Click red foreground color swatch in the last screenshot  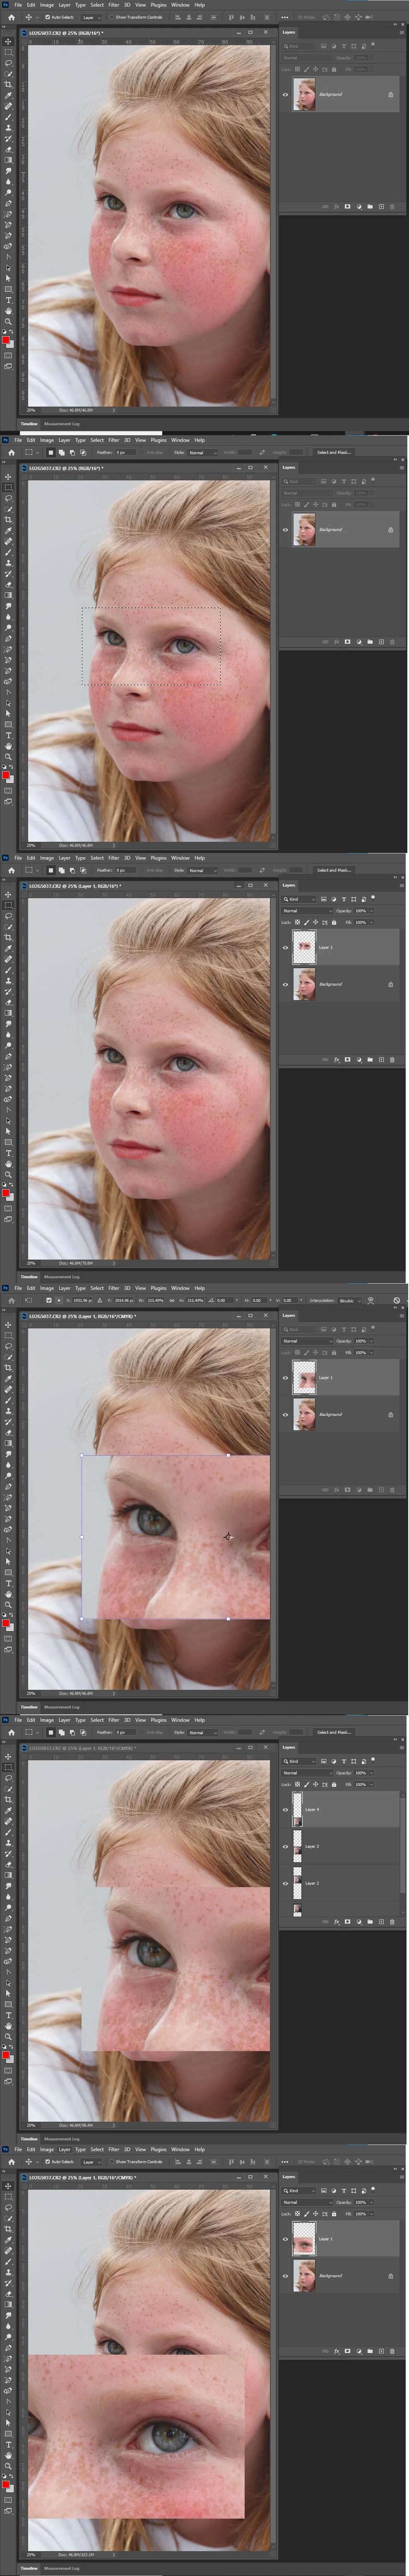[6, 2485]
